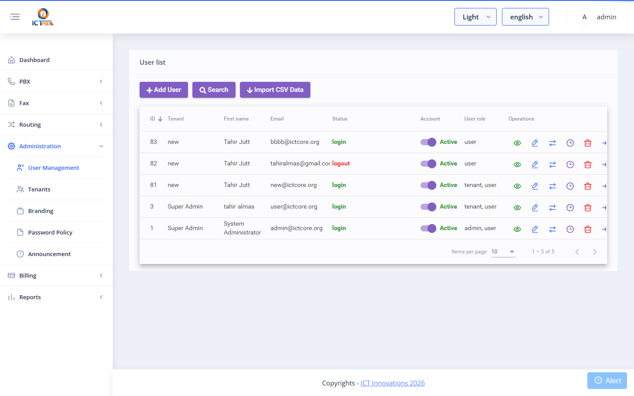Edit user with email new@ictcore.org

(x=535, y=186)
